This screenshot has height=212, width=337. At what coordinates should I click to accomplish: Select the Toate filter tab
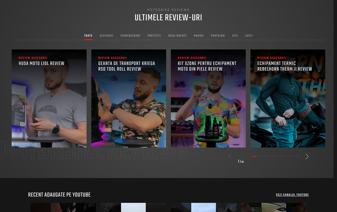(x=88, y=36)
